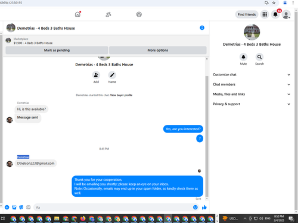298x223 pixels.
Task: Open conversation information blue icon
Action: (x=202, y=28)
